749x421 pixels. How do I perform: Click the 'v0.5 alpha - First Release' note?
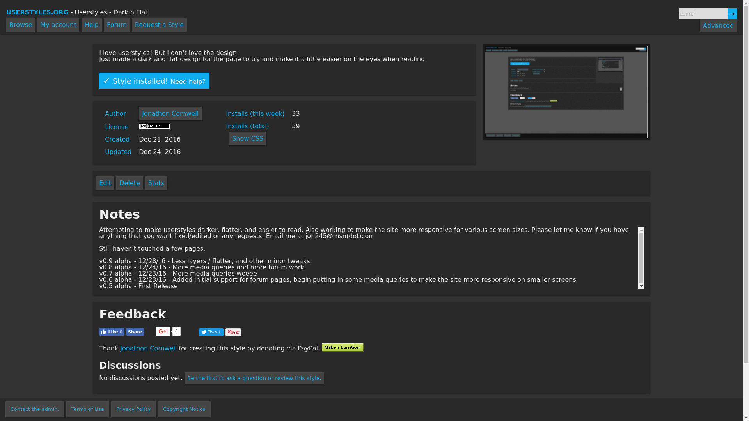pos(138,286)
